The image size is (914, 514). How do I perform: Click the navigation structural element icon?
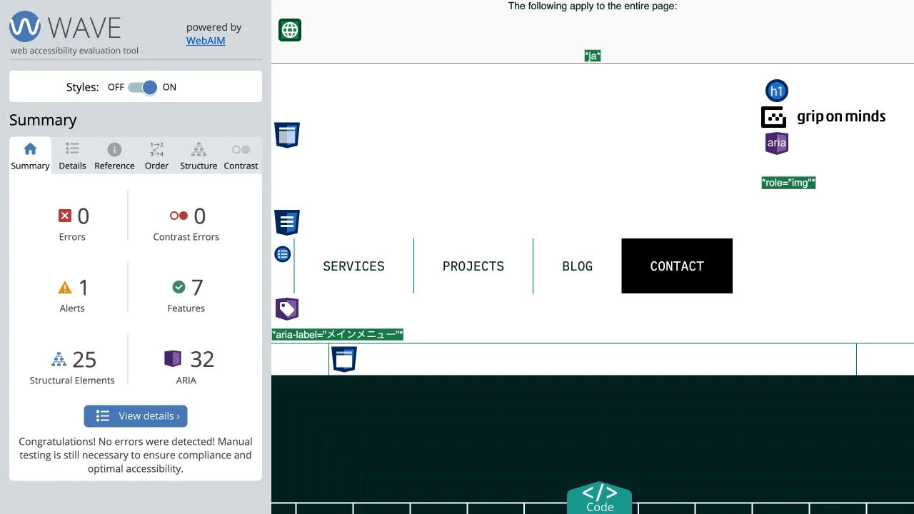pos(287,223)
